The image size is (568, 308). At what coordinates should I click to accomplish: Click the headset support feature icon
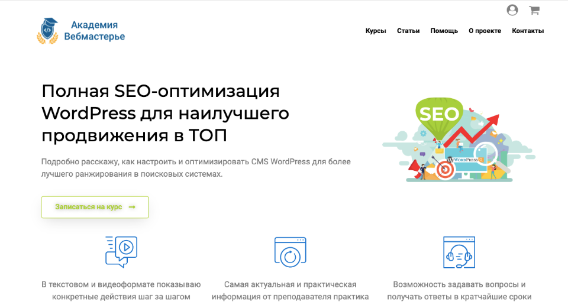coord(459,252)
